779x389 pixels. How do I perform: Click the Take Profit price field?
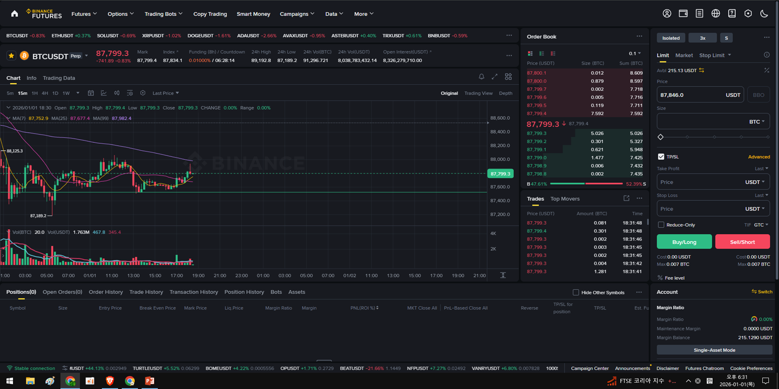click(713, 182)
